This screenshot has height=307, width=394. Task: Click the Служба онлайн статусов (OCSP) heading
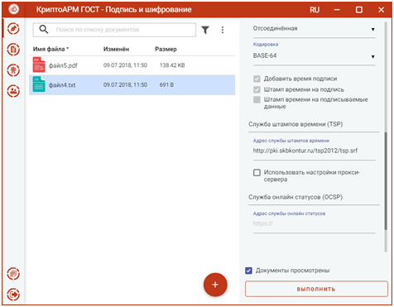295,197
